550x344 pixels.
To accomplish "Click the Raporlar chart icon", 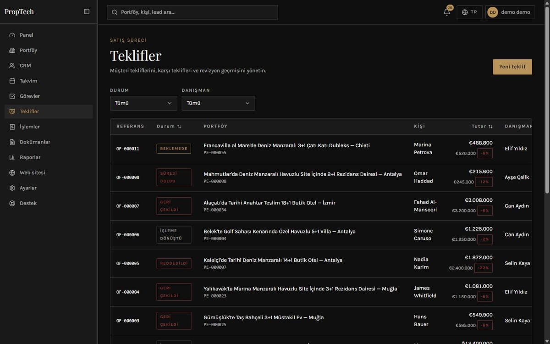I will click(x=12, y=157).
